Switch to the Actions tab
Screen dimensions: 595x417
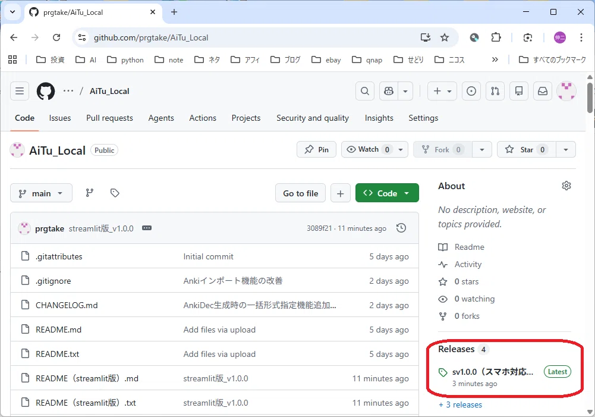[x=203, y=118]
